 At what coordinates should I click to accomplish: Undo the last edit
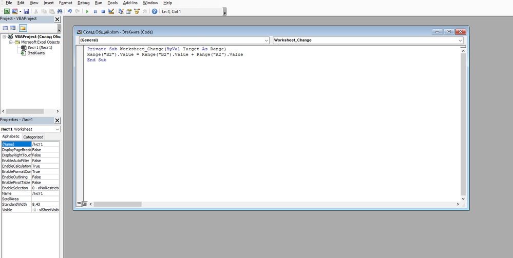click(70, 11)
